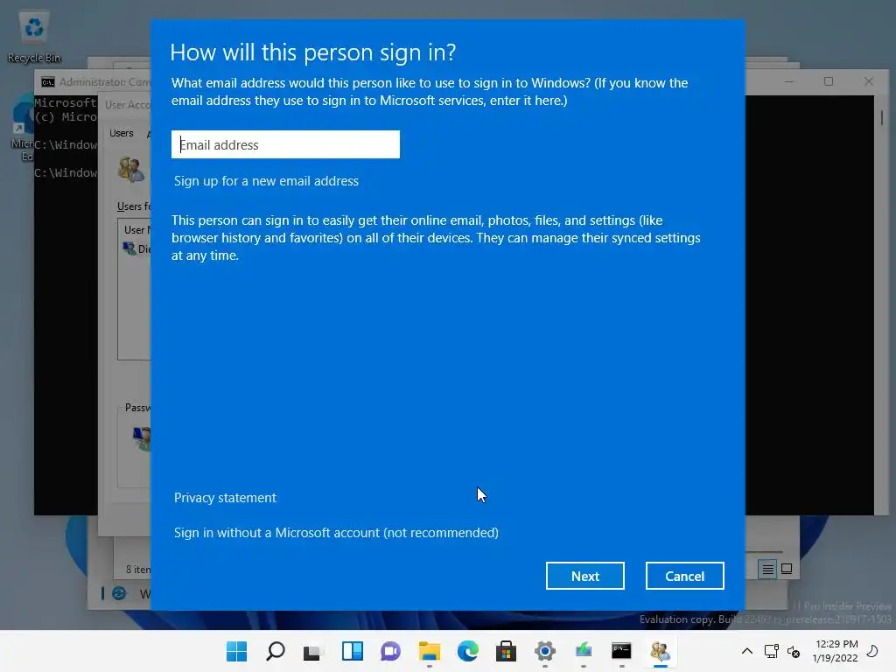Open File Explorer from the taskbar
The height and width of the screenshot is (672, 896).
point(429,651)
